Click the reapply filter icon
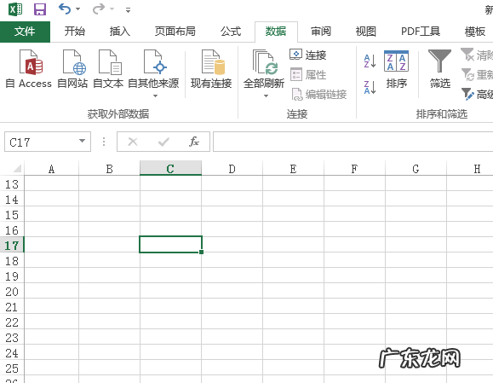This screenshot has width=493, height=383. pos(467,75)
